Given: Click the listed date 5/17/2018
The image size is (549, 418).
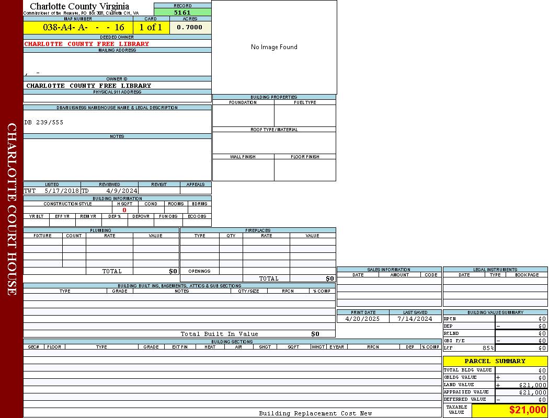Looking at the screenshot, I should coord(62,191).
